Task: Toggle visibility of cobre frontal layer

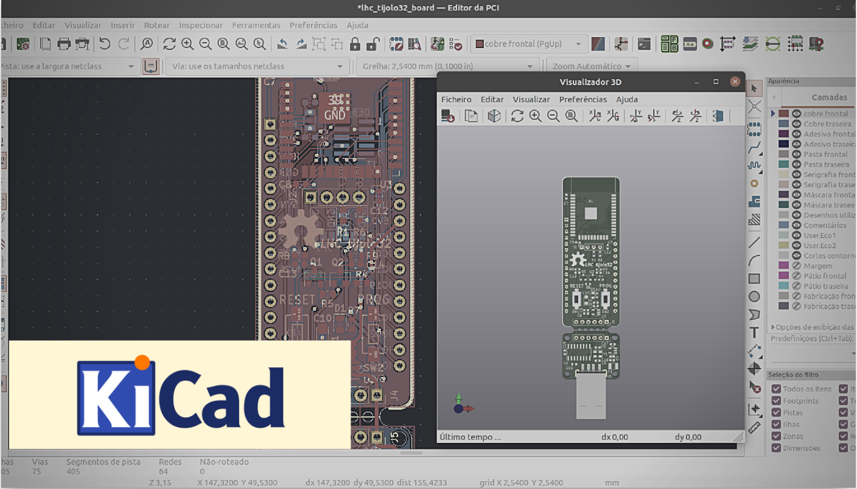Action: pos(796,114)
